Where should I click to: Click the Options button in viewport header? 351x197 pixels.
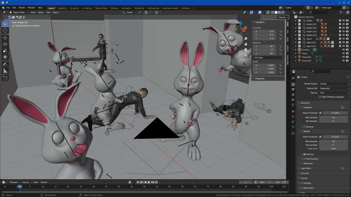tap(282, 17)
